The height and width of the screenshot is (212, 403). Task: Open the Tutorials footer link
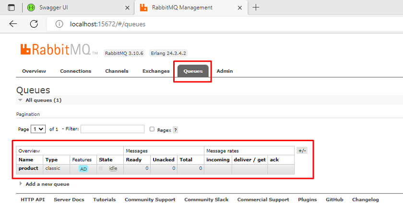click(x=105, y=200)
